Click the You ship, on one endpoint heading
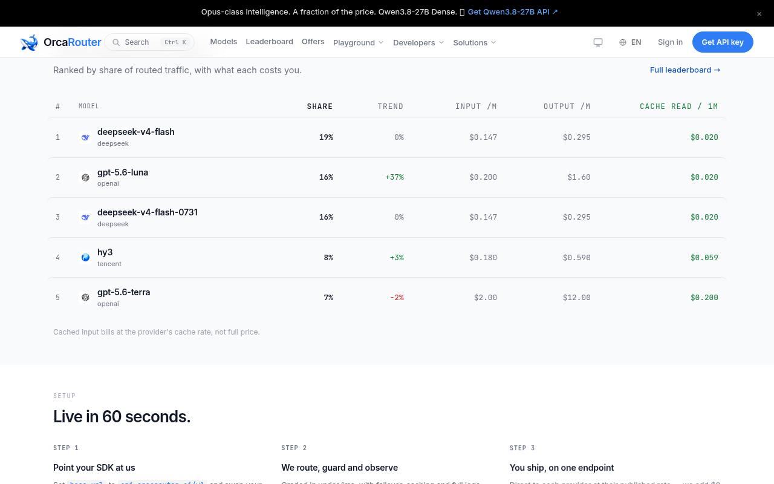 pyautogui.click(x=562, y=468)
